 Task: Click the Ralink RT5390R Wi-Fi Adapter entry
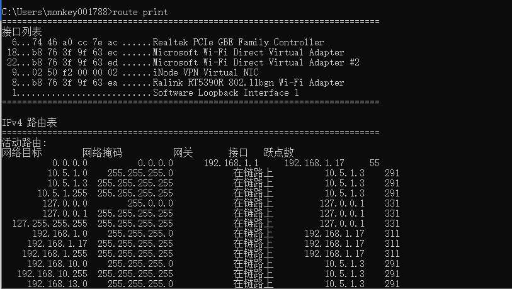(248, 82)
